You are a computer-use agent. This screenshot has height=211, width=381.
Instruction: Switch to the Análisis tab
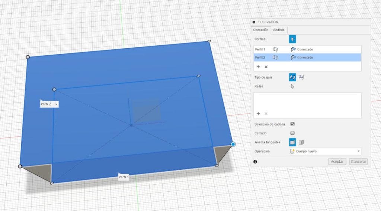coord(278,30)
